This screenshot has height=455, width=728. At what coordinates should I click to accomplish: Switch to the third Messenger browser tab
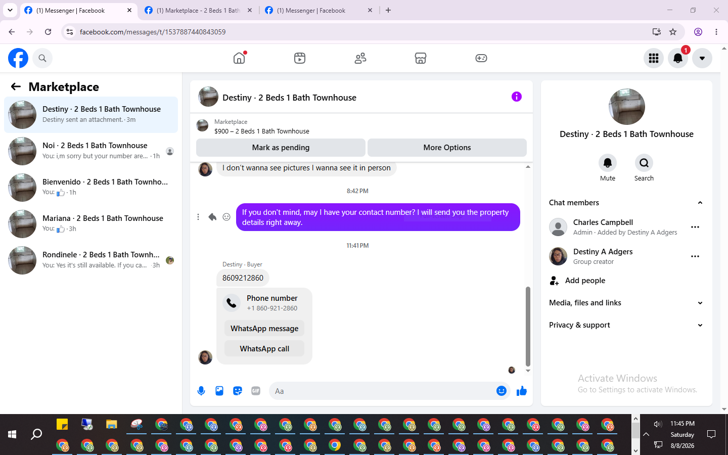pyautogui.click(x=318, y=10)
